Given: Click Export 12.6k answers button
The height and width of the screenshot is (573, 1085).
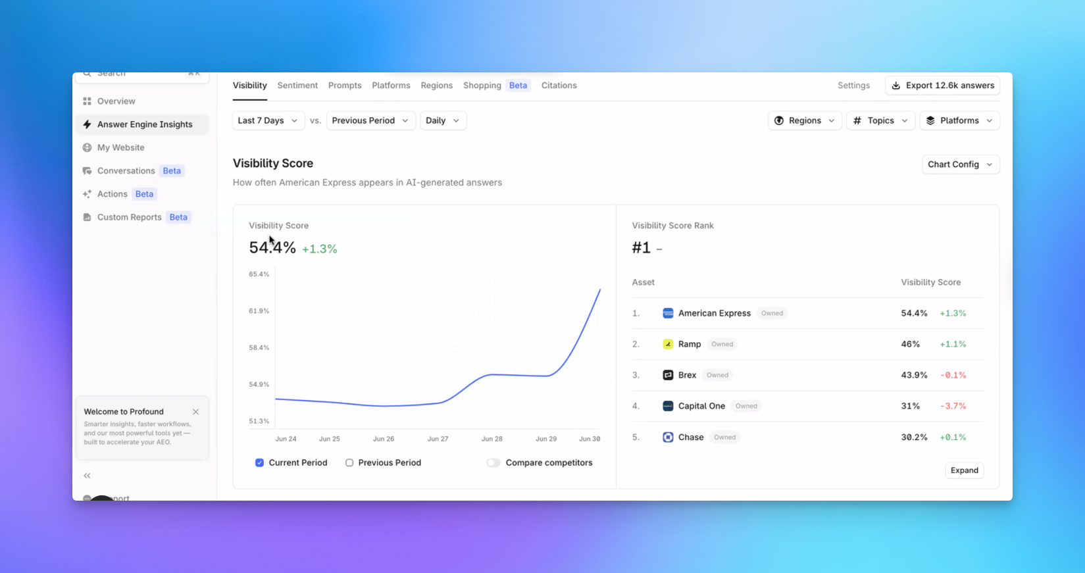Looking at the screenshot, I should (x=942, y=86).
